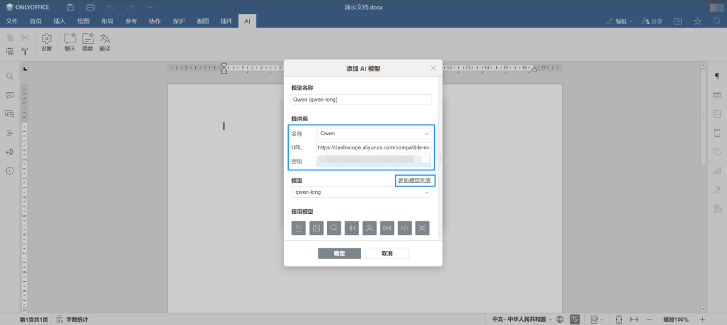
Task: Open the track changes dropdown in status bar
Action: [596, 320]
